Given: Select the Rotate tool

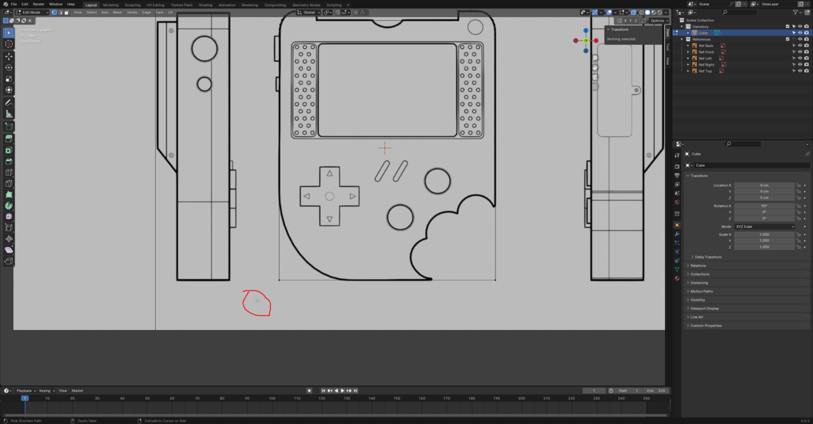Looking at the screenshot, I should pos(9,67).
